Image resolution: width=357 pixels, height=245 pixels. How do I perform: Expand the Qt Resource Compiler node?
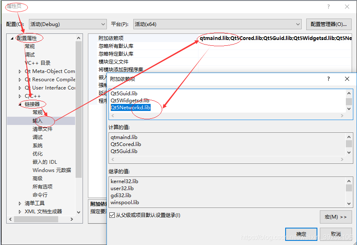click(20, 80)
